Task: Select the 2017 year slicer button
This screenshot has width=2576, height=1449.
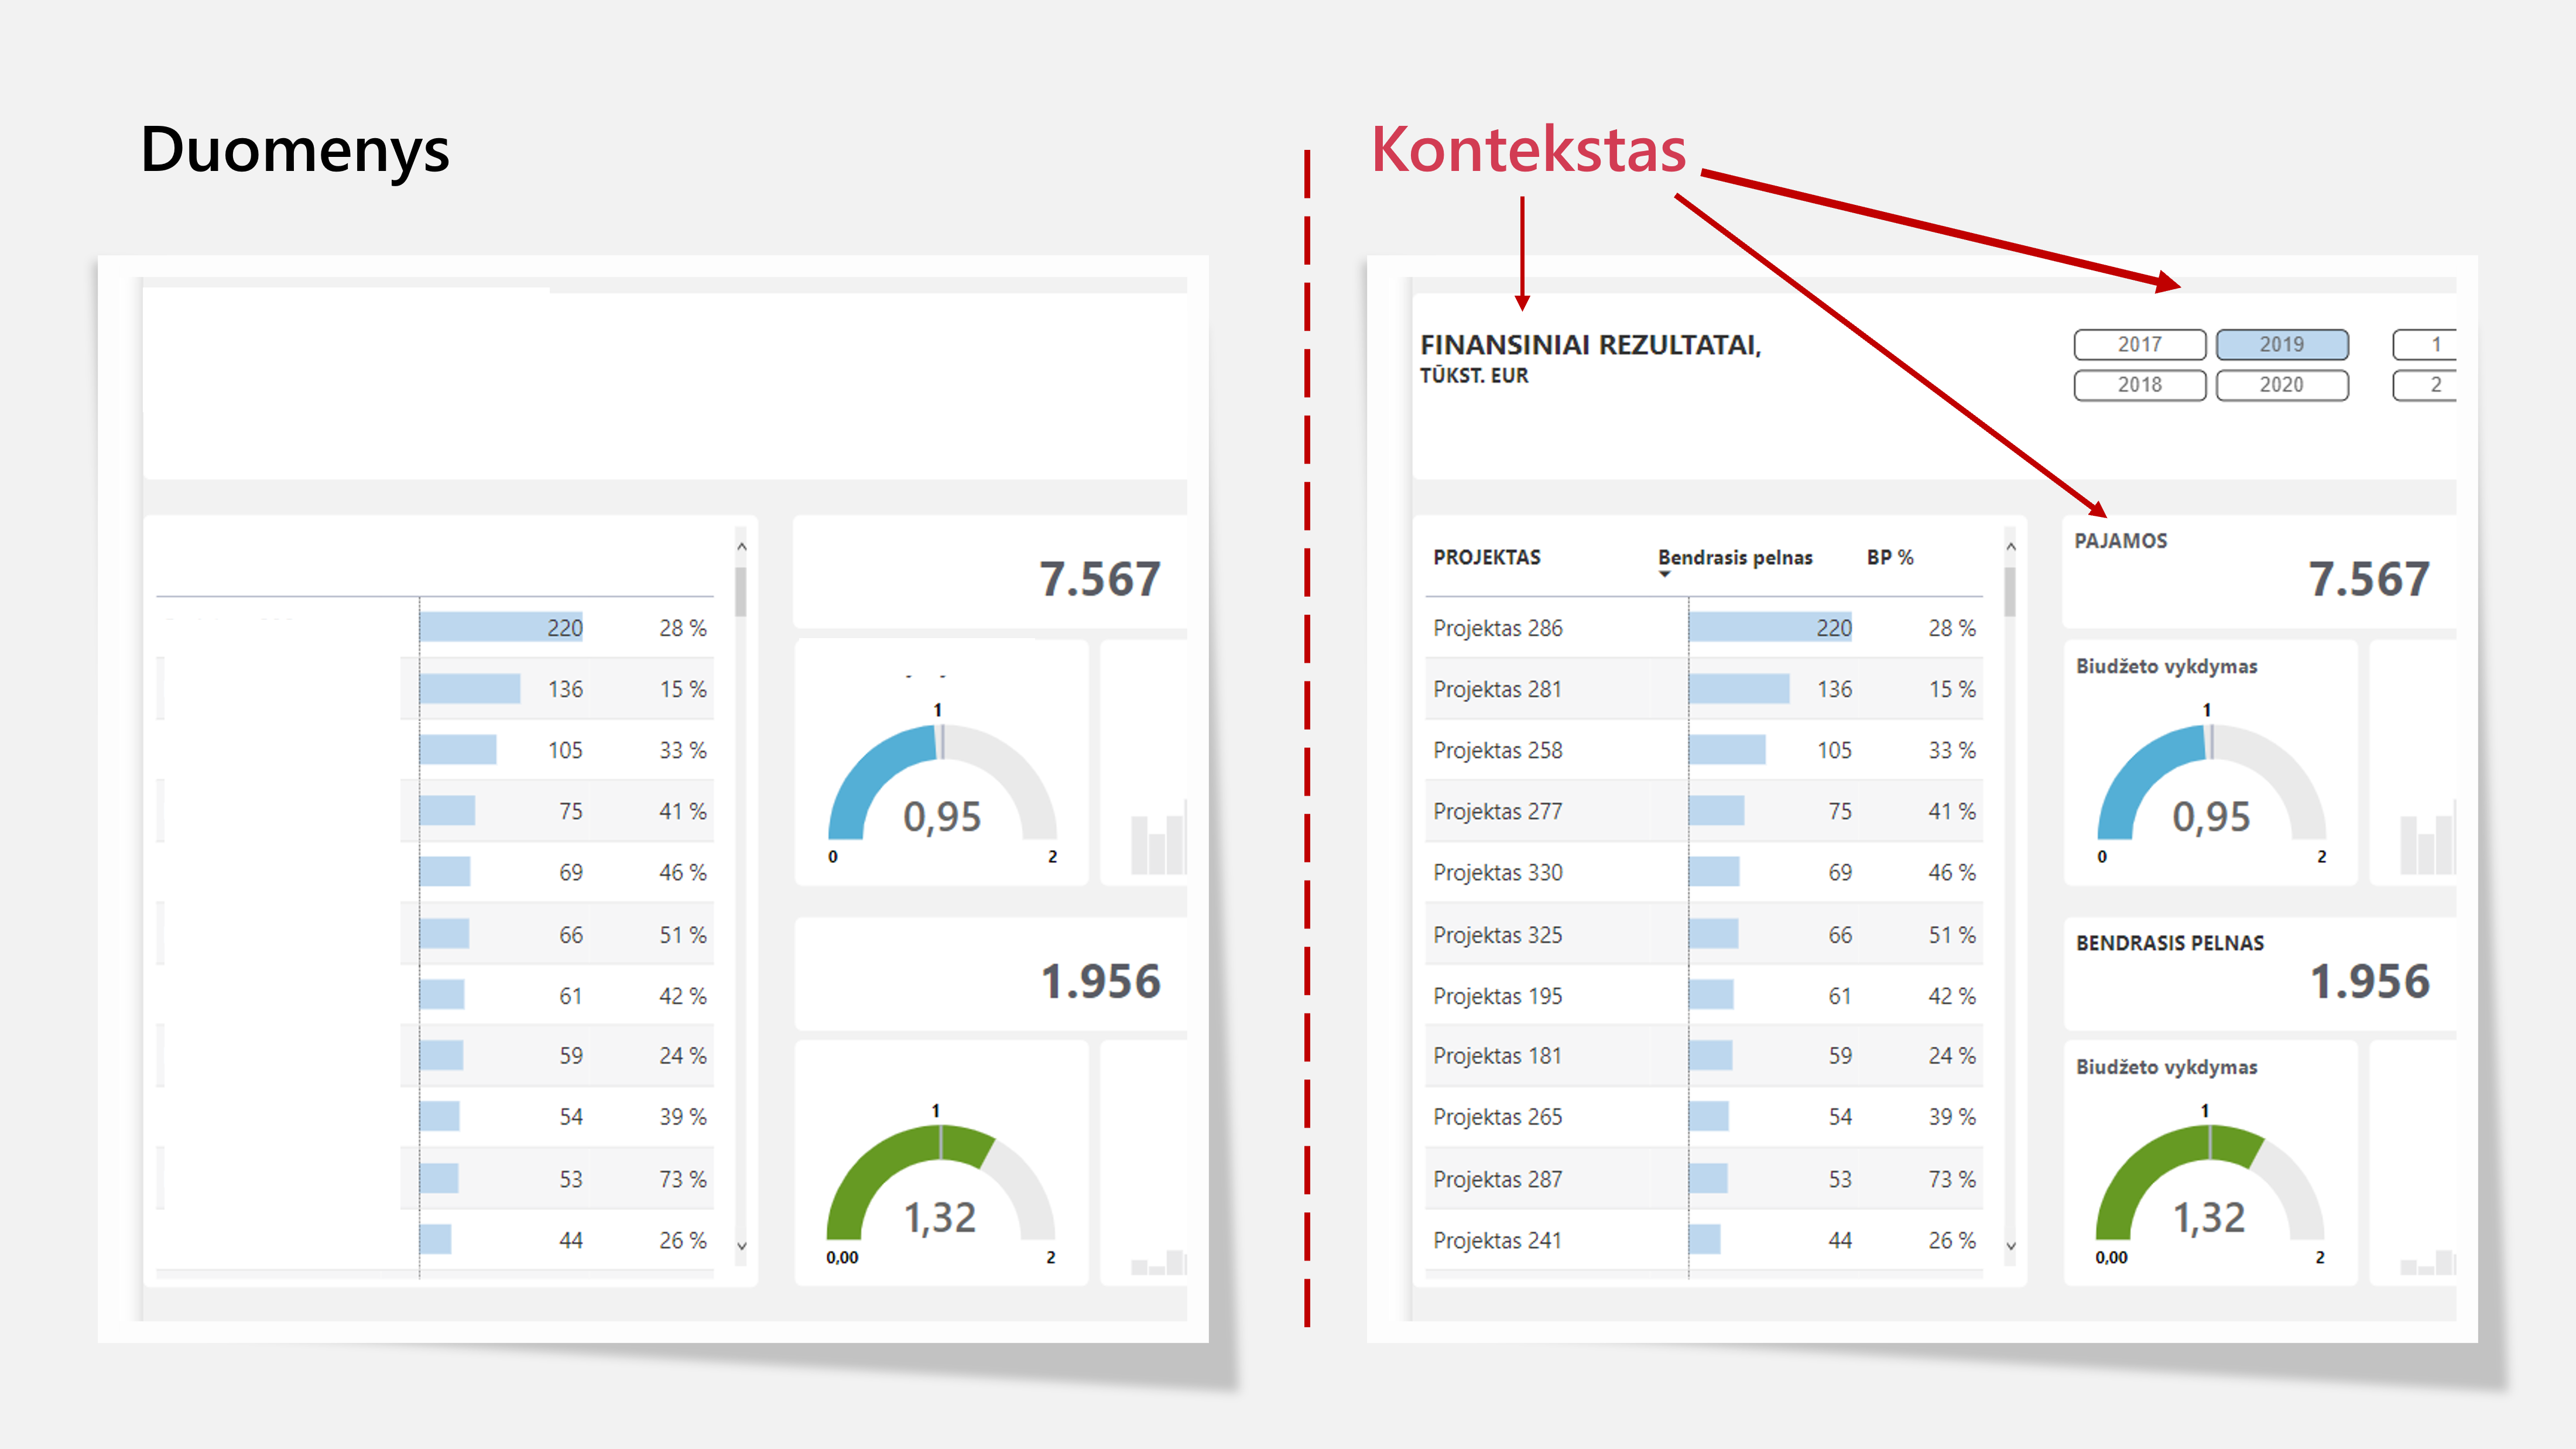Action: pyautogui.click(x=2139, y=344)
